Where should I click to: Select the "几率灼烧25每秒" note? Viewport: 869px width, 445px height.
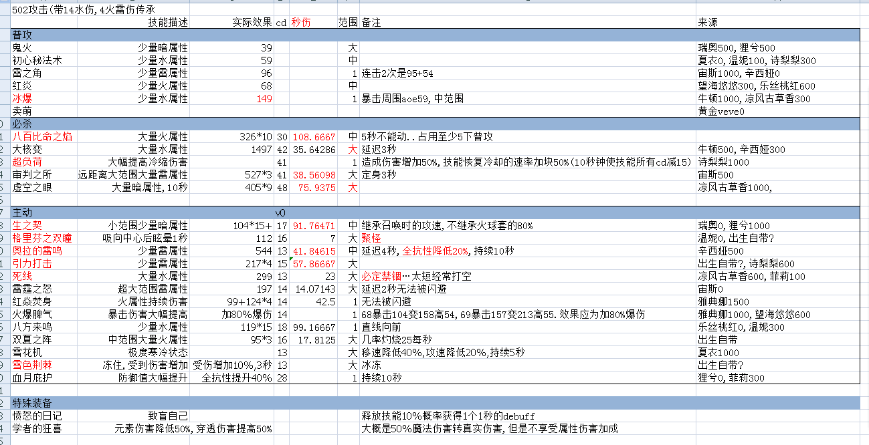(x=395, y=339)
